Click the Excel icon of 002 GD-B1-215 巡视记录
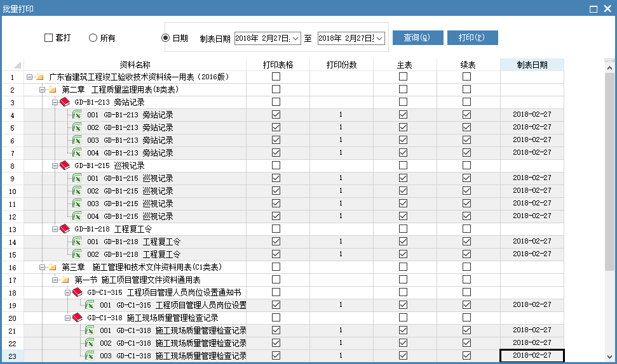This screenshot has height=364, width=617. 77,191
